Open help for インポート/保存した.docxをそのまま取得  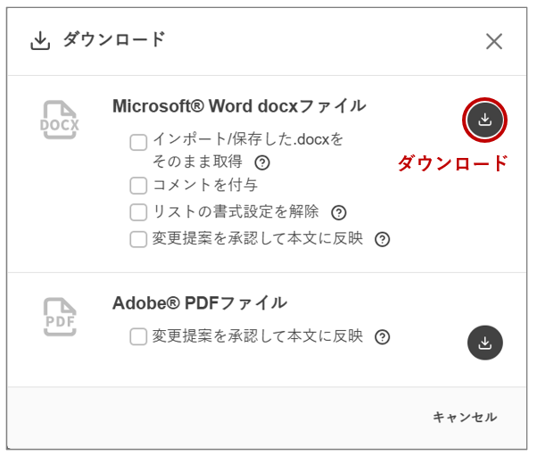(x=262, y=162)
